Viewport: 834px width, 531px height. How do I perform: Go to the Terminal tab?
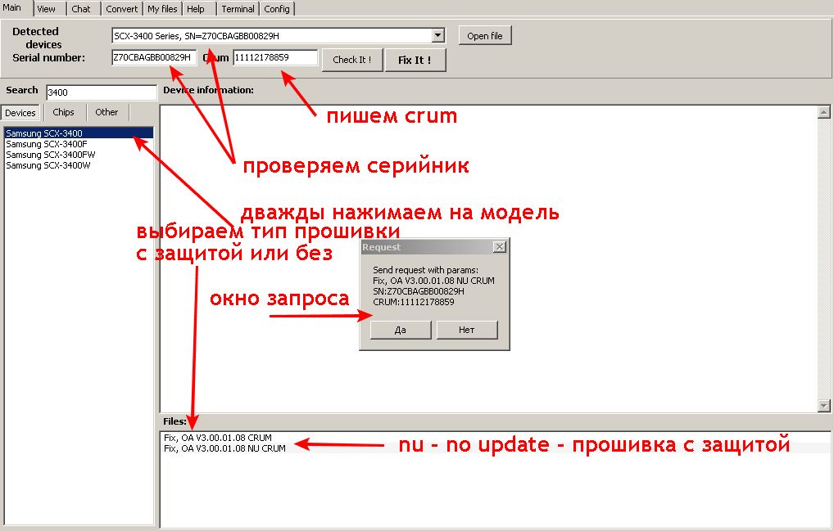(x=238, y=9)
